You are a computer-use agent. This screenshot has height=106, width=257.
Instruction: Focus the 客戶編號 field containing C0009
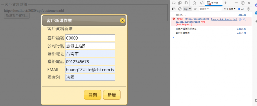click(x=90, y=38)
